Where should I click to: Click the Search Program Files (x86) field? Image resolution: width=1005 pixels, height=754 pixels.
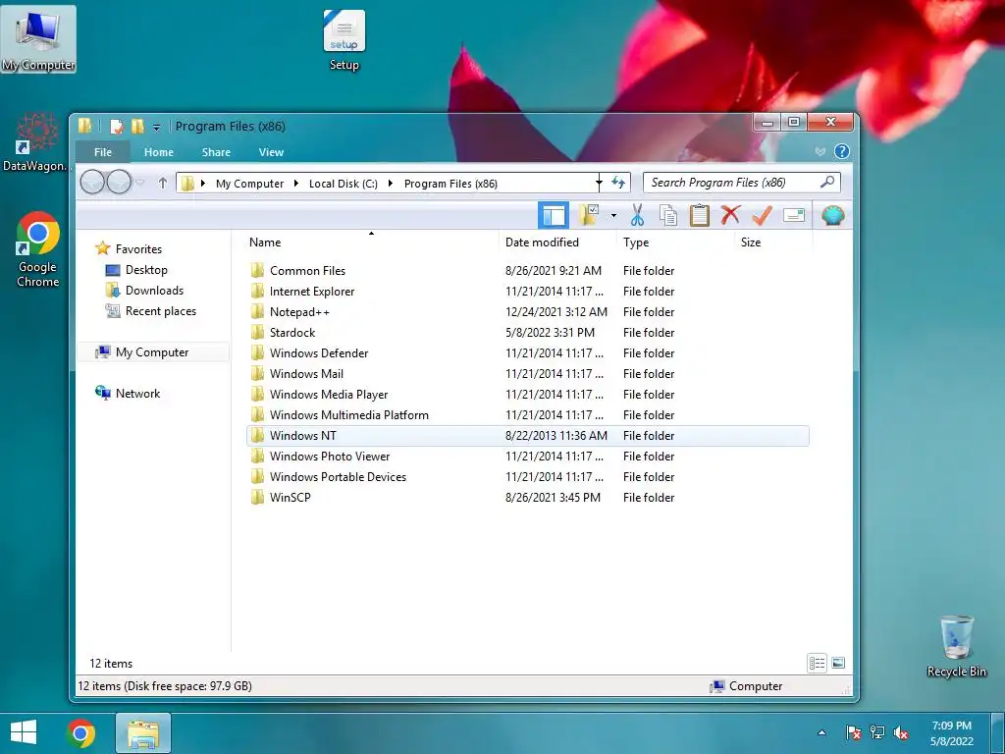(741, 183)
